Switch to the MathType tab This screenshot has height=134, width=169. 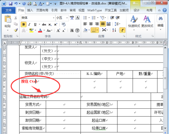click(x=95, y=10)
